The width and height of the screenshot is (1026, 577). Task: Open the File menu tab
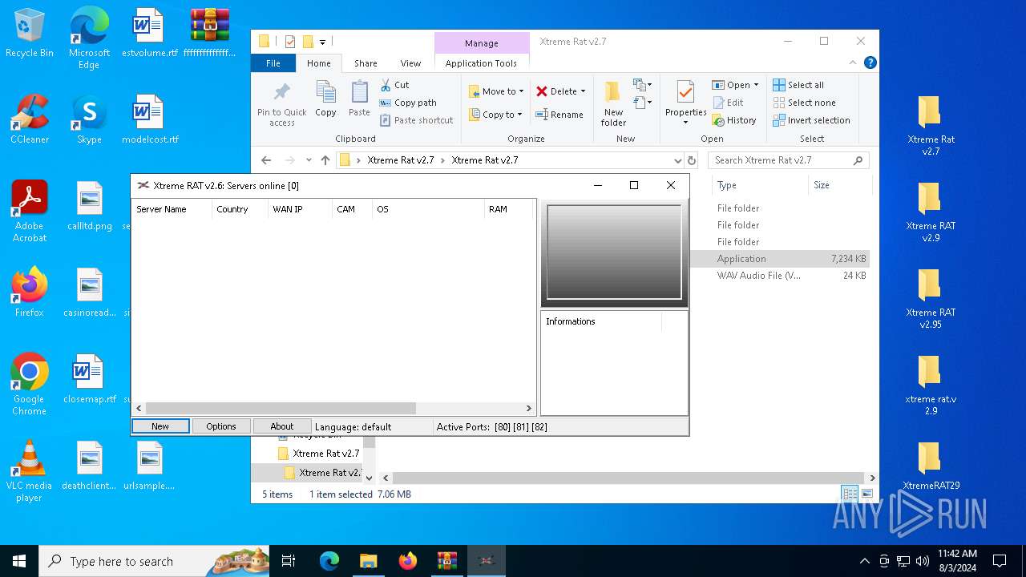(x=273, y=63)
